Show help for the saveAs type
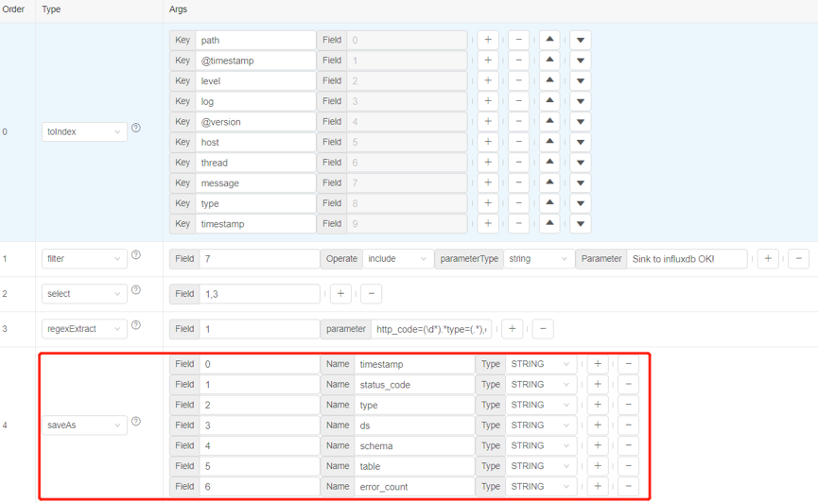Viewport: 818px width, 503px height. 136,421
